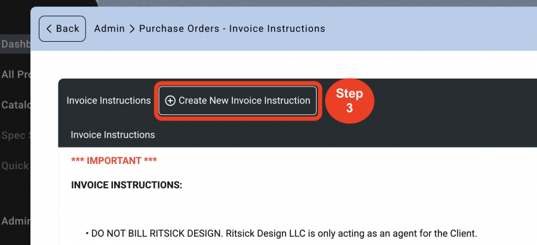Select Admin in the left sidebar
This screenshot has width=537, height=245.
(16, 221)
